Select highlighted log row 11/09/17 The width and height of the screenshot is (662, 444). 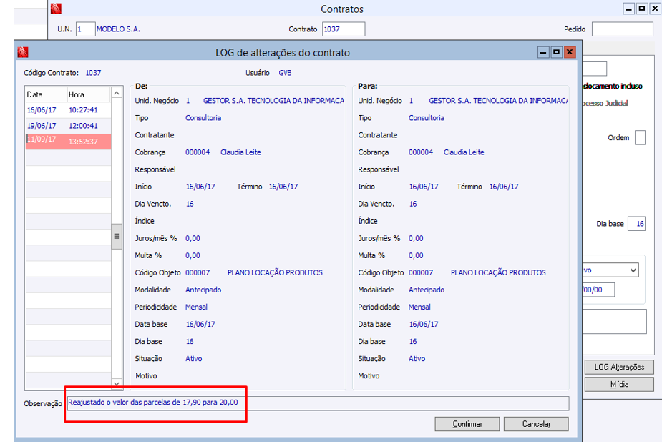[x=69, y=142]
